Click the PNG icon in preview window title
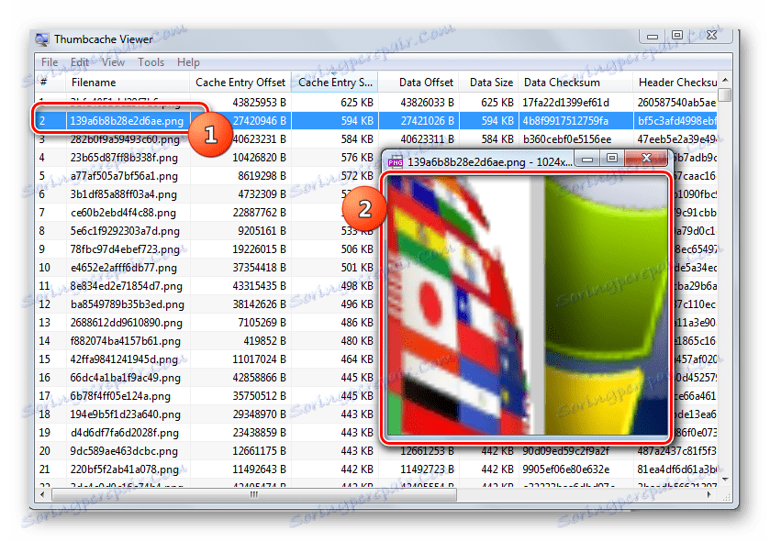 [x=396, y=162]
